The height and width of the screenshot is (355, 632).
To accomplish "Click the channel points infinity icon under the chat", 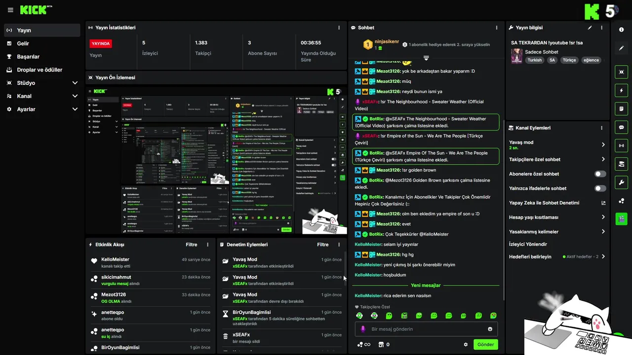I will (x=364, y=345).
